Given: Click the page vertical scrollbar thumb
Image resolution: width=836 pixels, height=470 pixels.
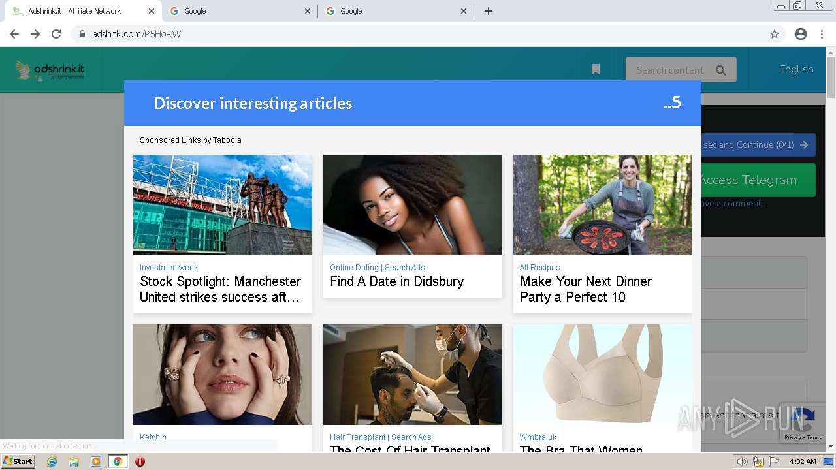Looking at the screenshot, I should [831, 78].
